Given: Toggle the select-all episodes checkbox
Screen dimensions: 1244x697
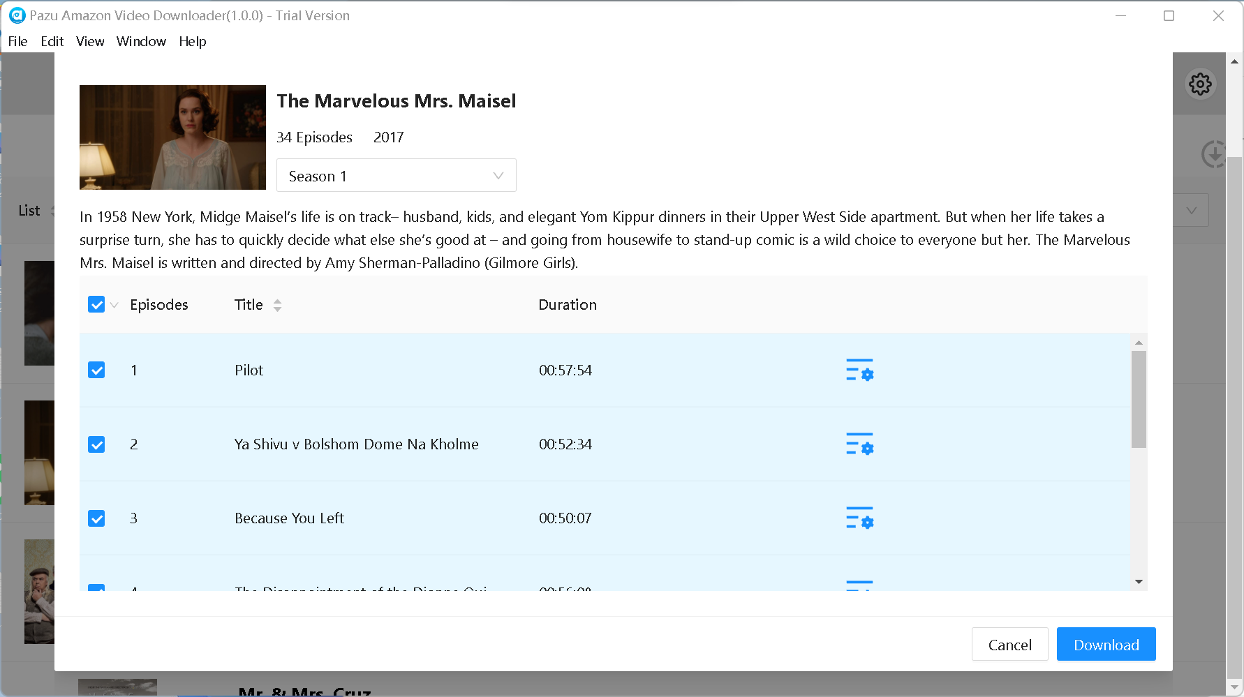Looking at the screenshot, I should click(96, 304).
